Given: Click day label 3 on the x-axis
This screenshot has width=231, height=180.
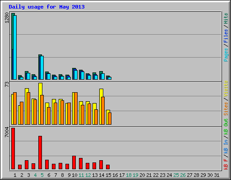Looking at the screenshot, I should pos(28,175).
